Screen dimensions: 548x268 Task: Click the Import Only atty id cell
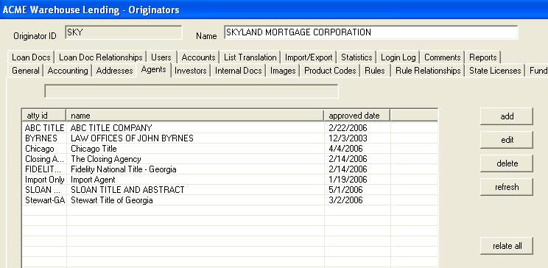45,180
